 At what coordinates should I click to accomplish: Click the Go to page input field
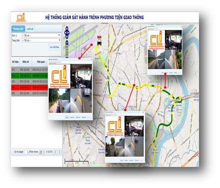pos(26,152)
